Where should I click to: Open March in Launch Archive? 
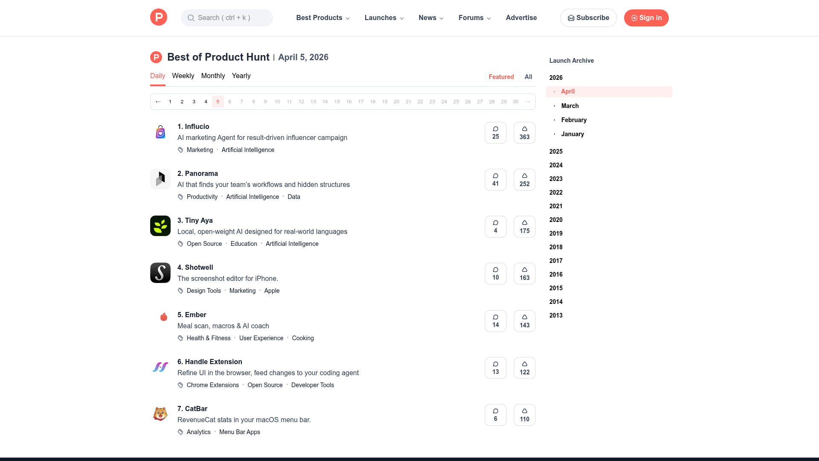[x=570, y=106]
